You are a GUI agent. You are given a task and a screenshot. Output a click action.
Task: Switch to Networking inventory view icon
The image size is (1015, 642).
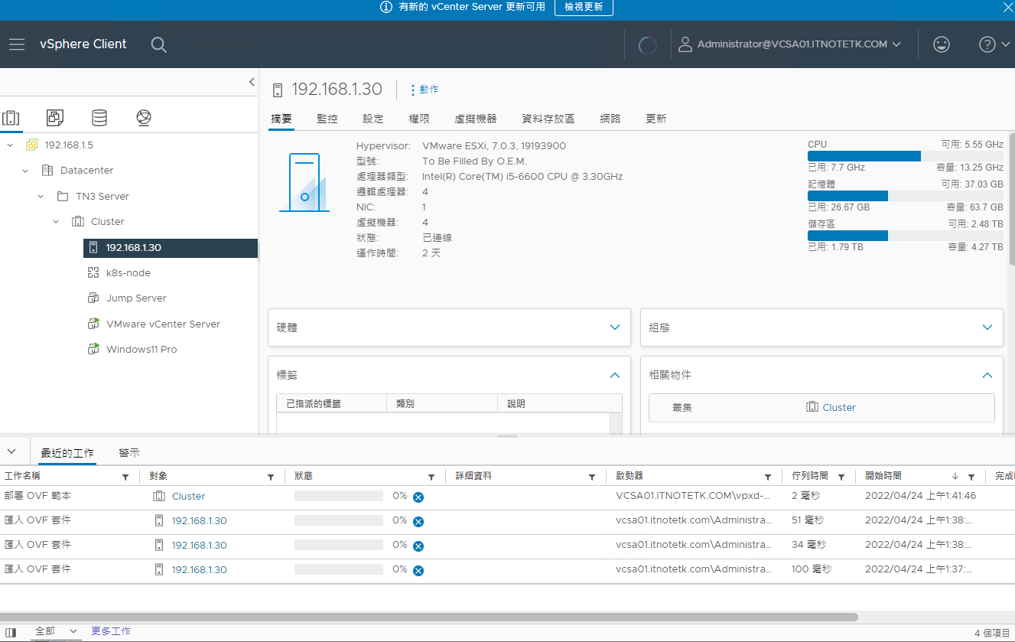point(144,118)
